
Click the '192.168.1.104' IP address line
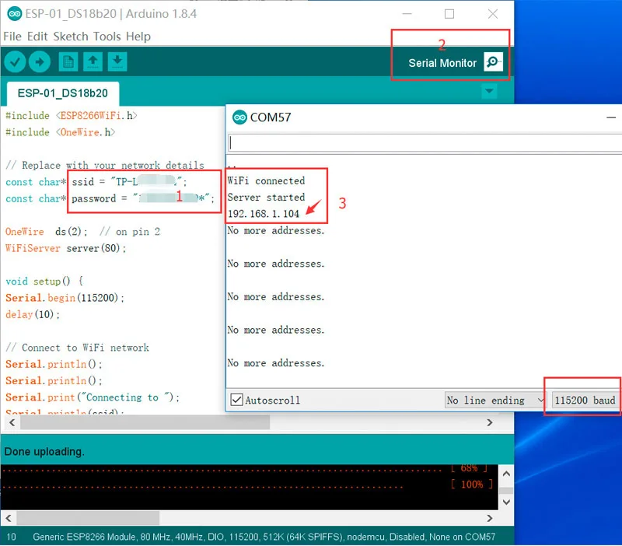pyautogui.click(x=264, y=214)
